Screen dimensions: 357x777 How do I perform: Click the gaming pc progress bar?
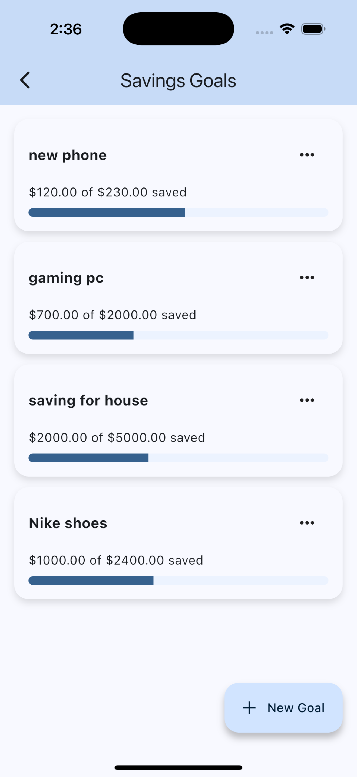[x=178, y=335]
